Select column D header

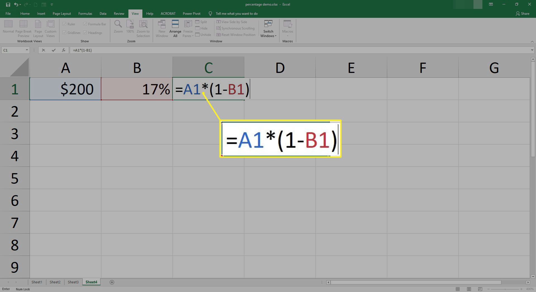pos(280,67)
